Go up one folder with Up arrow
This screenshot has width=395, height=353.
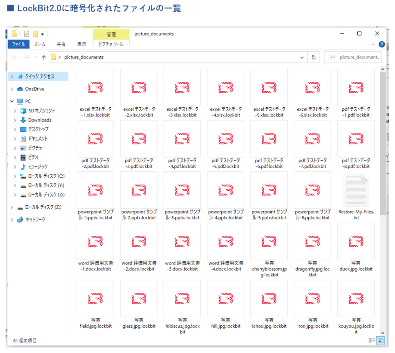[44, 57]
